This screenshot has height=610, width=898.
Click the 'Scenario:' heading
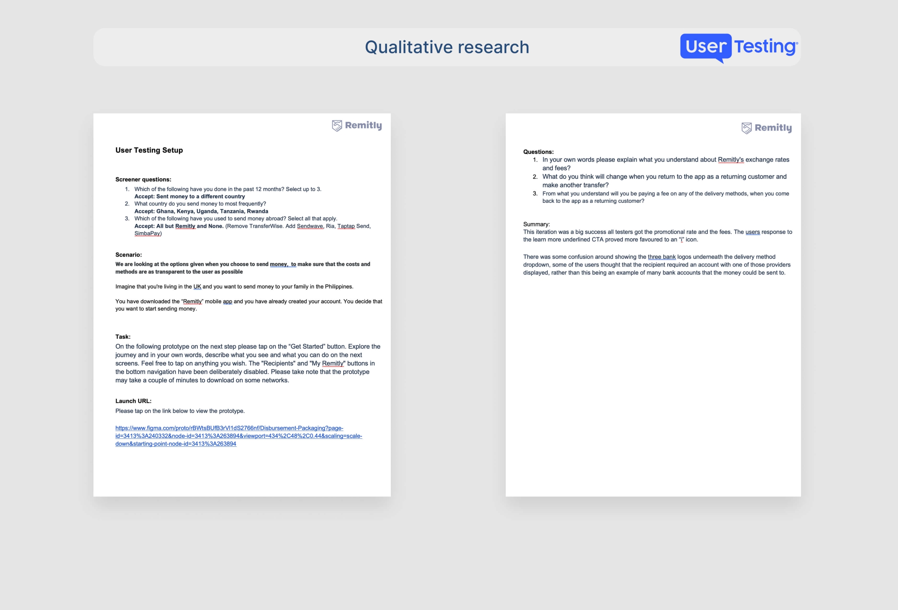[128, 255]
